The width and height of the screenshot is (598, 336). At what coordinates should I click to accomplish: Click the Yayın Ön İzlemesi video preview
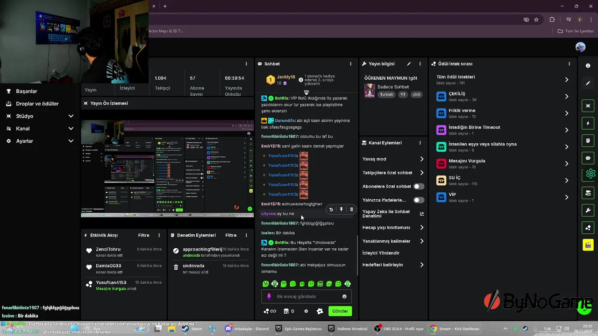(x=167, y=169)
